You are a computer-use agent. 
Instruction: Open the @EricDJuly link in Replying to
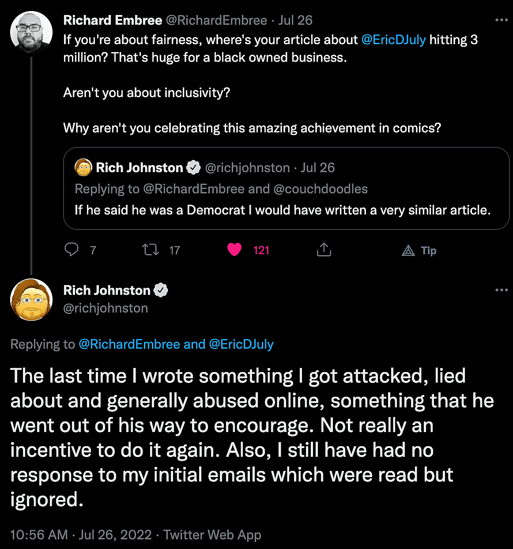pos(241,344)
